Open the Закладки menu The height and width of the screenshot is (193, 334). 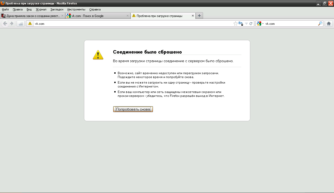pyautogui.click(x=57, y=9)
